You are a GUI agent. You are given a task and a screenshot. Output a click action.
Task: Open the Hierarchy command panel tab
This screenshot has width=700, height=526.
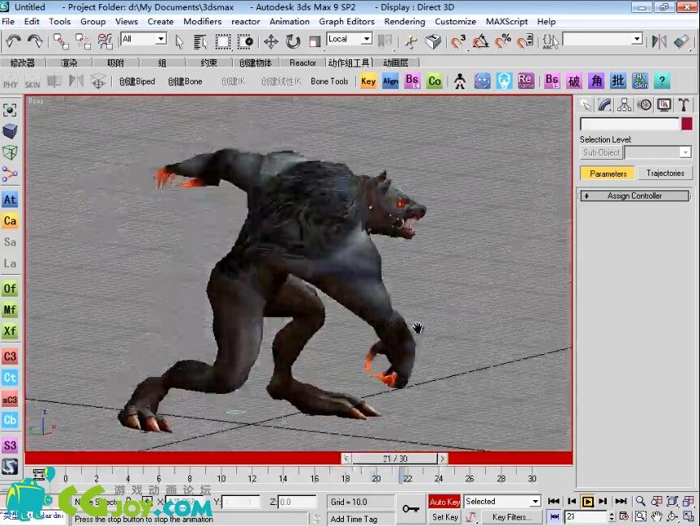[x=624, y=105]
